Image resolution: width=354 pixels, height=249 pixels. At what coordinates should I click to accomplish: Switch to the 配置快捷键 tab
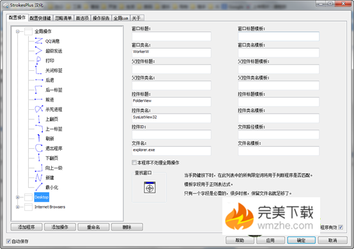tap(40, 18)
